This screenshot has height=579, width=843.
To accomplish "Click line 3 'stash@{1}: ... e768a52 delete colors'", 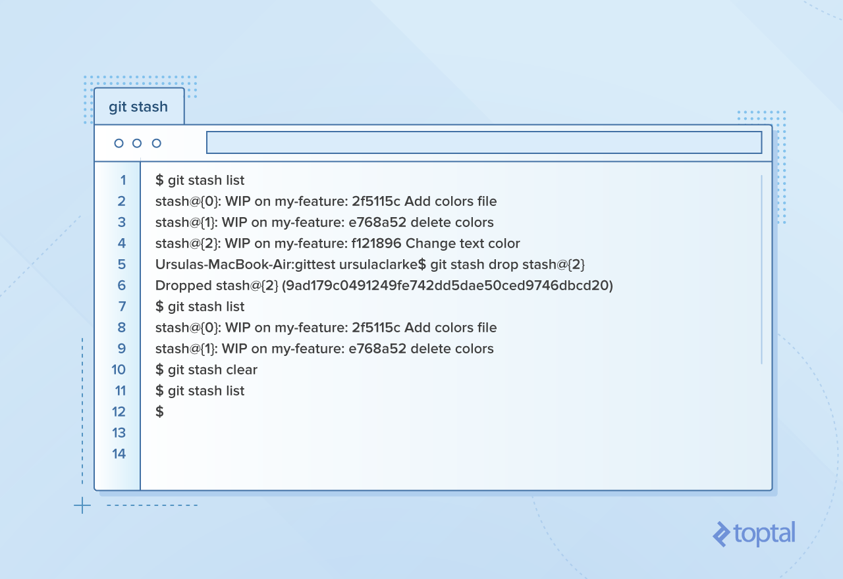I will tap(325, 222).
